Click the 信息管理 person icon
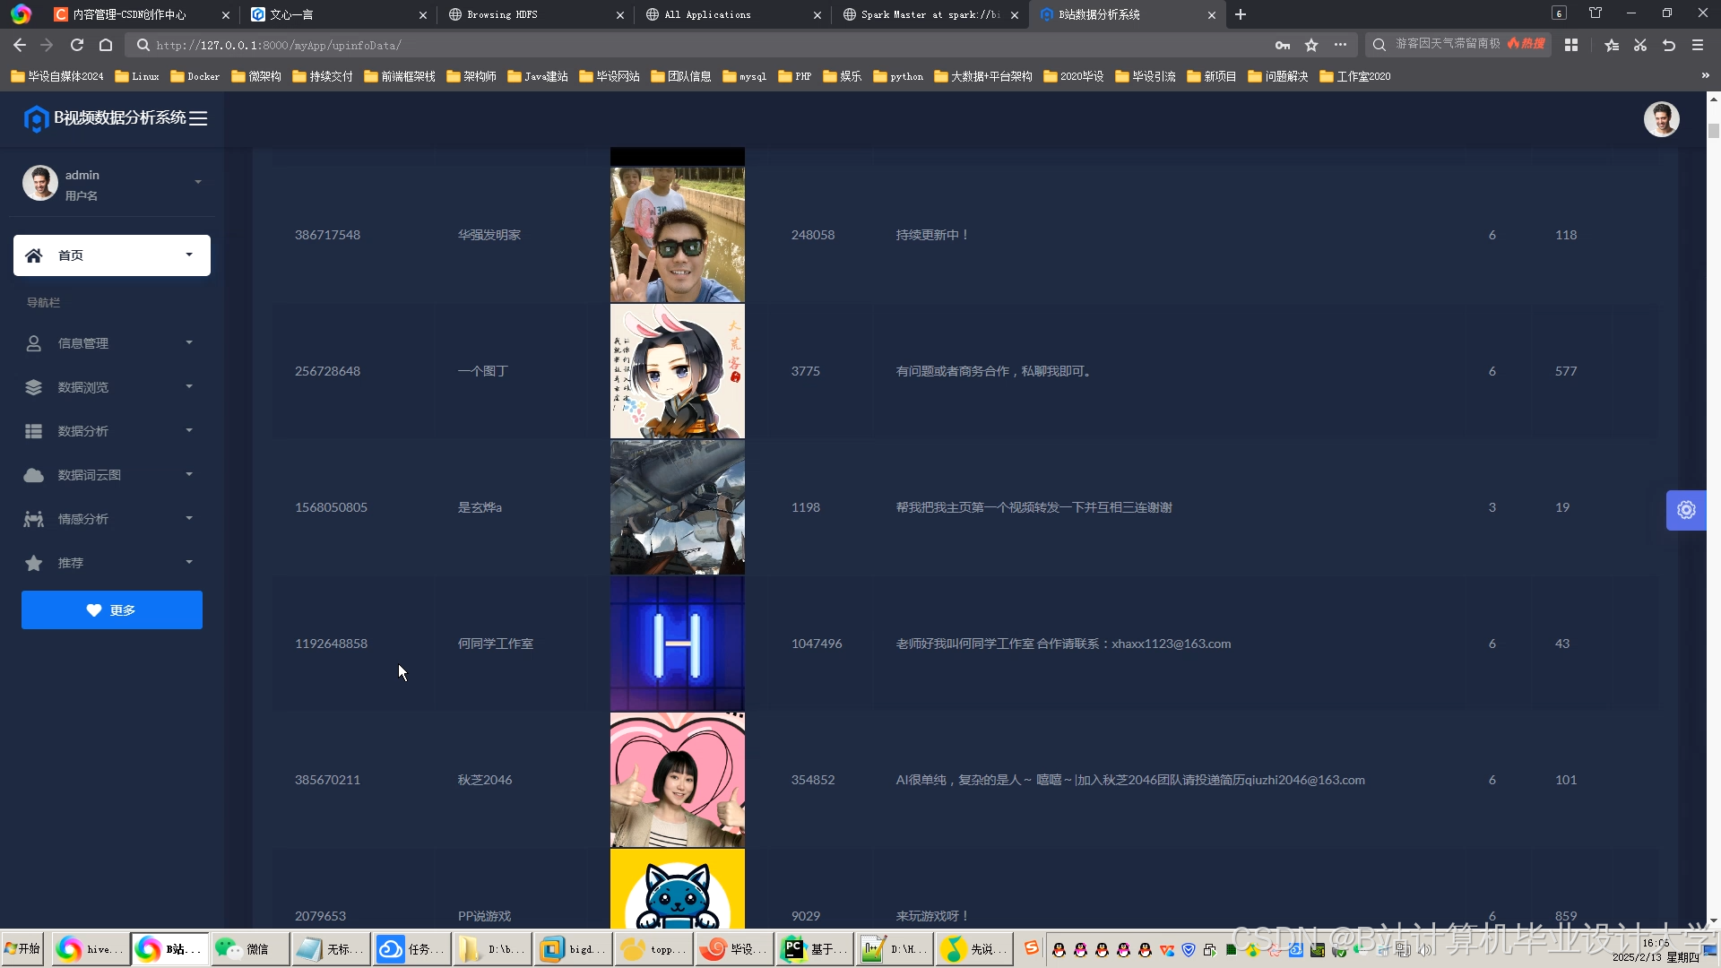This screenshot has width=1721, height=968. 34,343
